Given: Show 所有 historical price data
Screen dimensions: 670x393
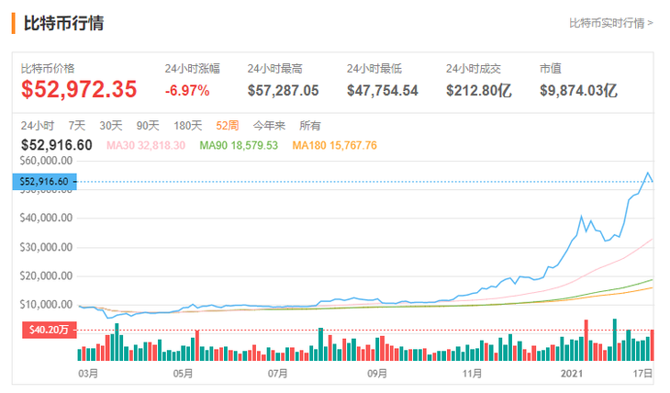Looking at the screenshot, I should 310,126.
